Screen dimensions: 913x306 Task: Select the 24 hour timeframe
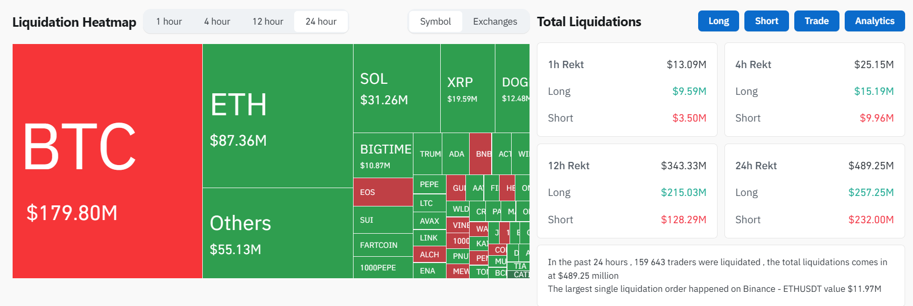coord(321,21)
